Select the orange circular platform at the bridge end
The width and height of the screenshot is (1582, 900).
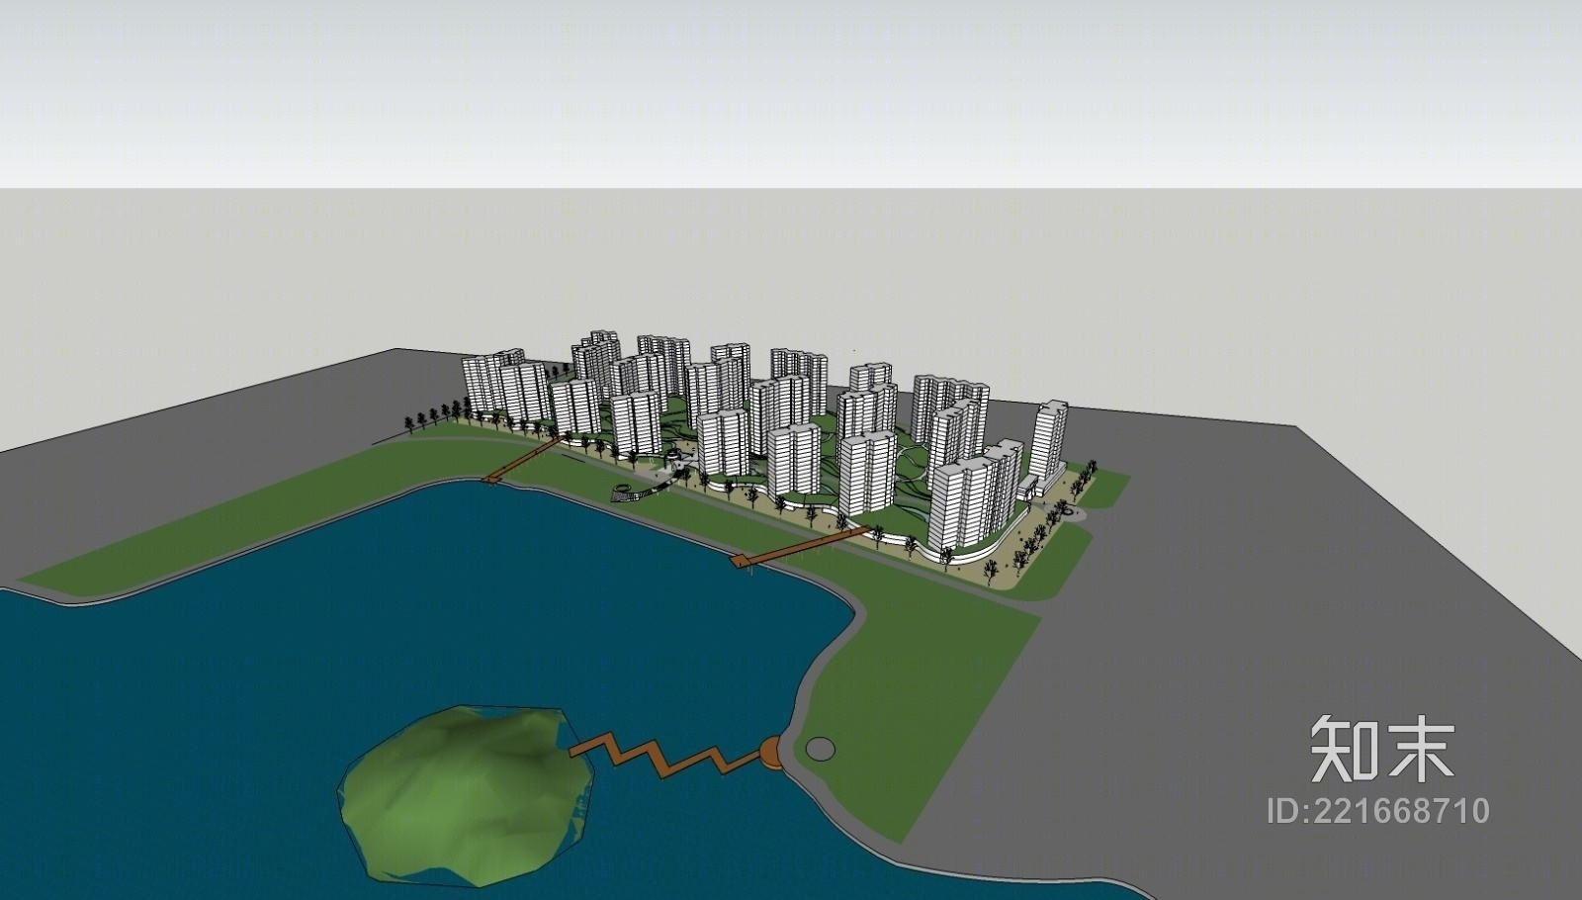coord(770,752)
